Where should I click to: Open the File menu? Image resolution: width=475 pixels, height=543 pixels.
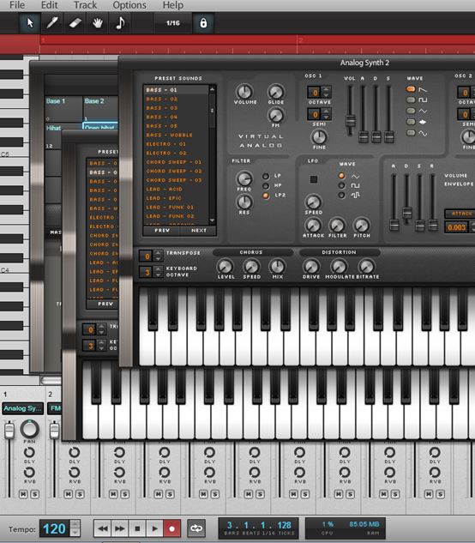(x=17, y=5)
